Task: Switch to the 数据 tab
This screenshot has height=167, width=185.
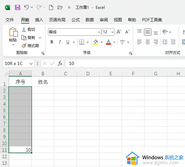Action: [90, 20]
